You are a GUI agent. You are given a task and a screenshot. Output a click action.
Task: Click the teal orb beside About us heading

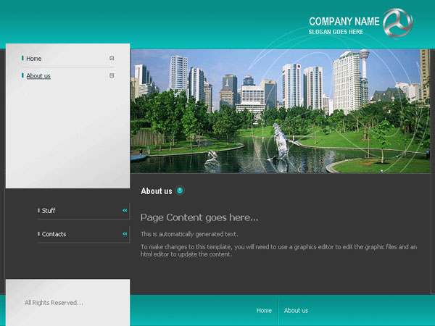(180, 191)
